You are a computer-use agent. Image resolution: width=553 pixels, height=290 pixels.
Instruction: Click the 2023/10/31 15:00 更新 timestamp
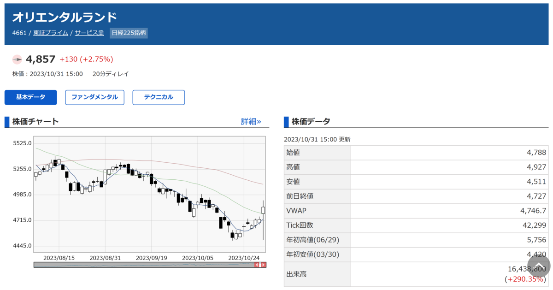(x=317, y=139)
